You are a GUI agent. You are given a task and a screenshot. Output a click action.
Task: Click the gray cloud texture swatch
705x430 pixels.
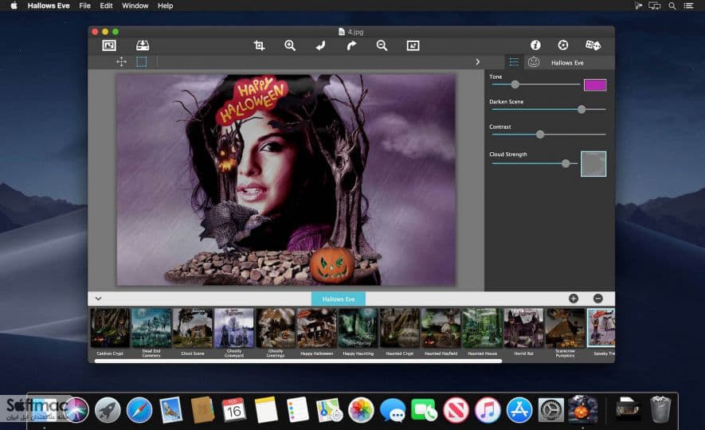click(x=593, y=164)
